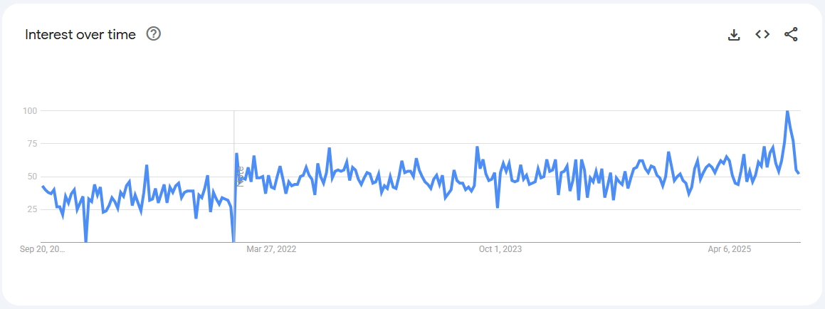Click the first data point of the trend line
825x309 pixels.
click(x=43, y=187)
